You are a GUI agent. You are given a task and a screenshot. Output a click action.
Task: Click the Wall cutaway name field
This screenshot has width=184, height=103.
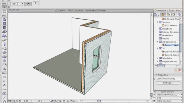172,79
